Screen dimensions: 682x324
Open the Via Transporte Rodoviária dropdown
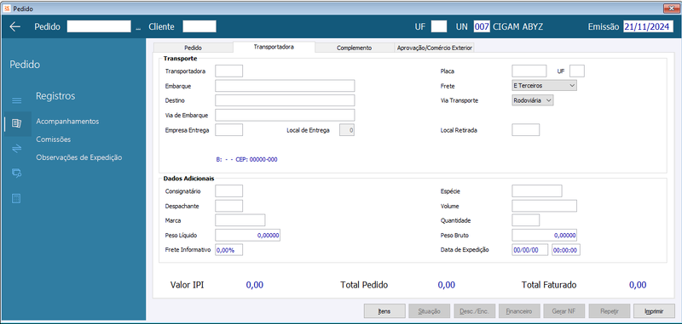(533, 100)
